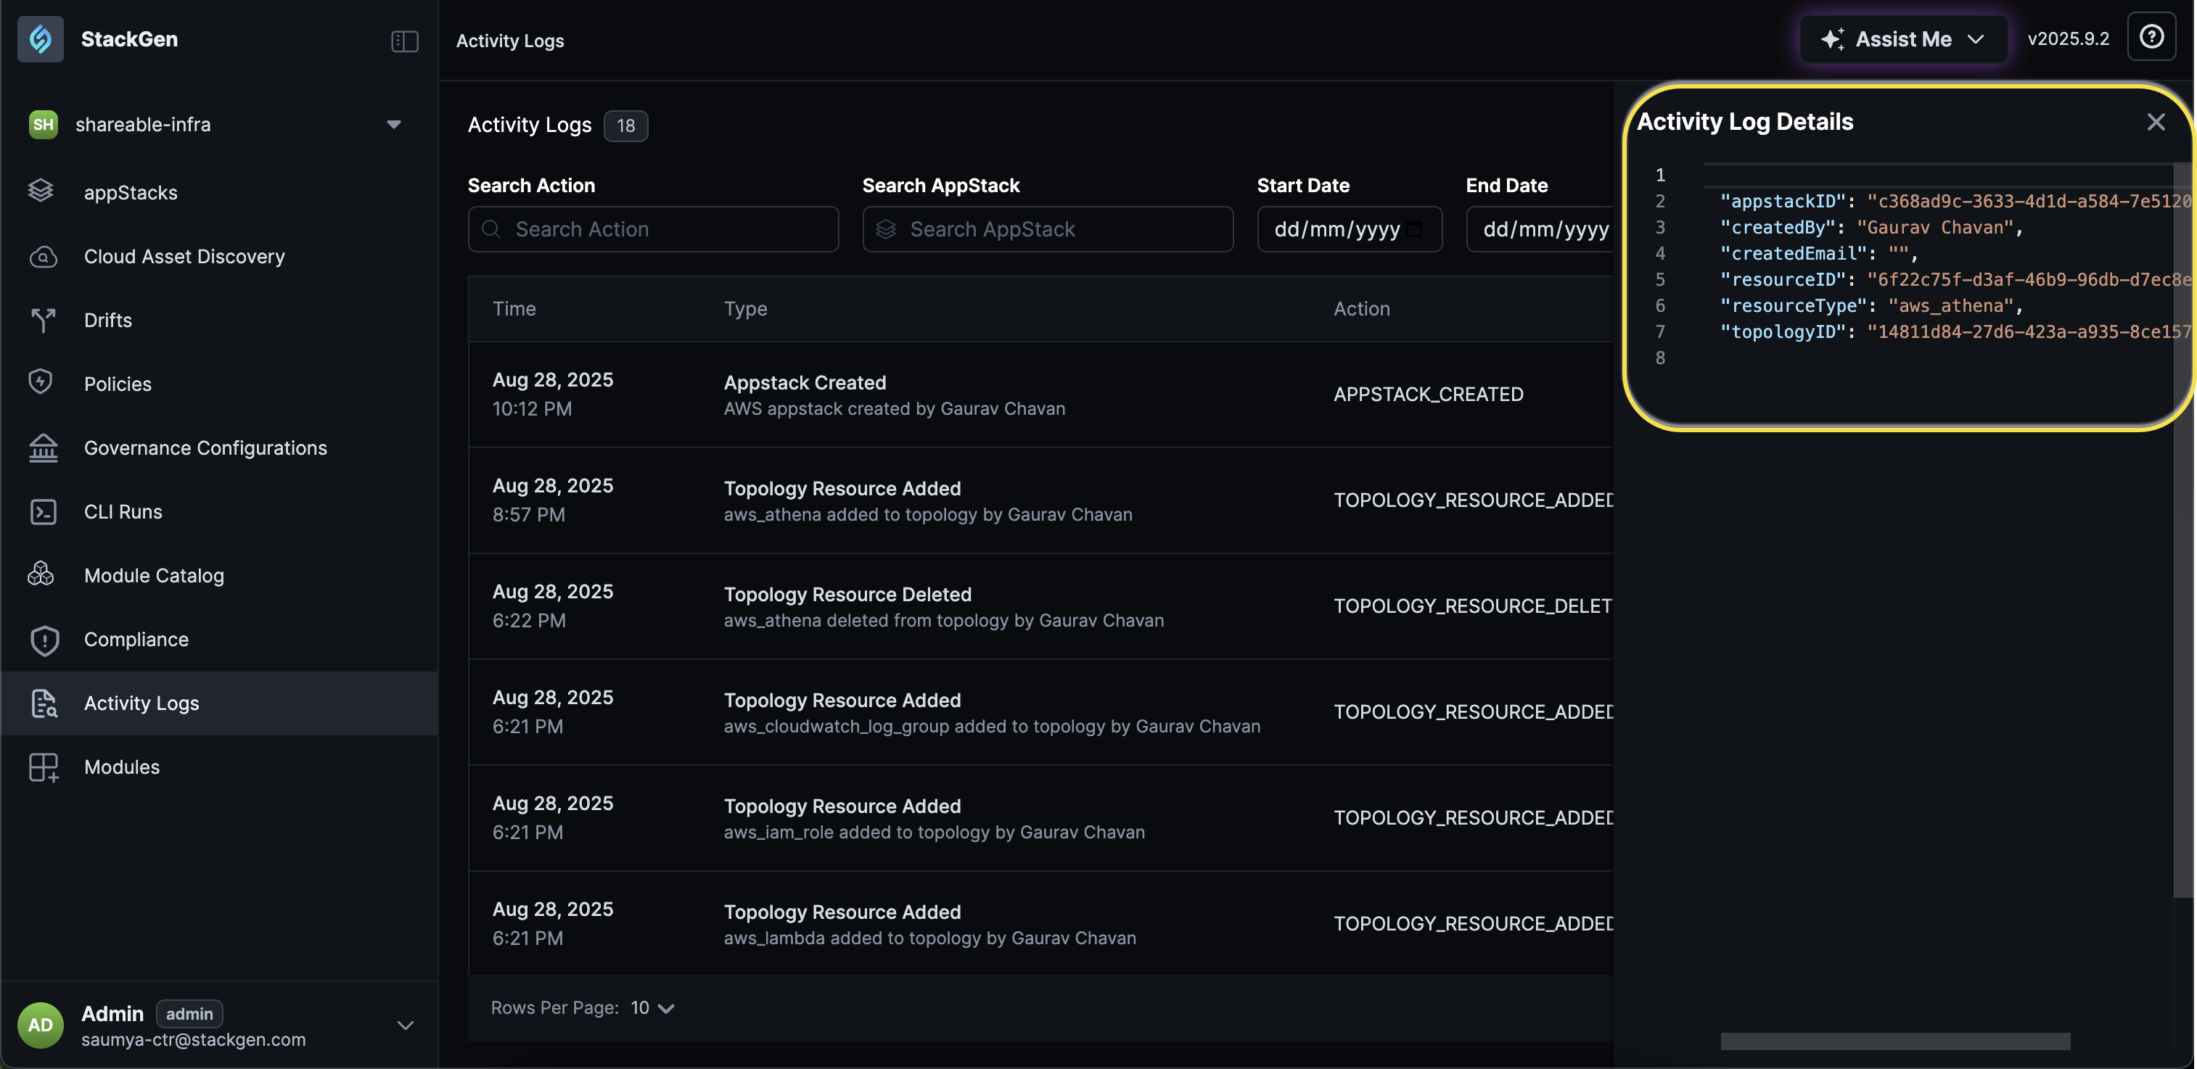Click the CLI Runs terminal icon
Screen dimensions: 2197x1069
point(43,511)
